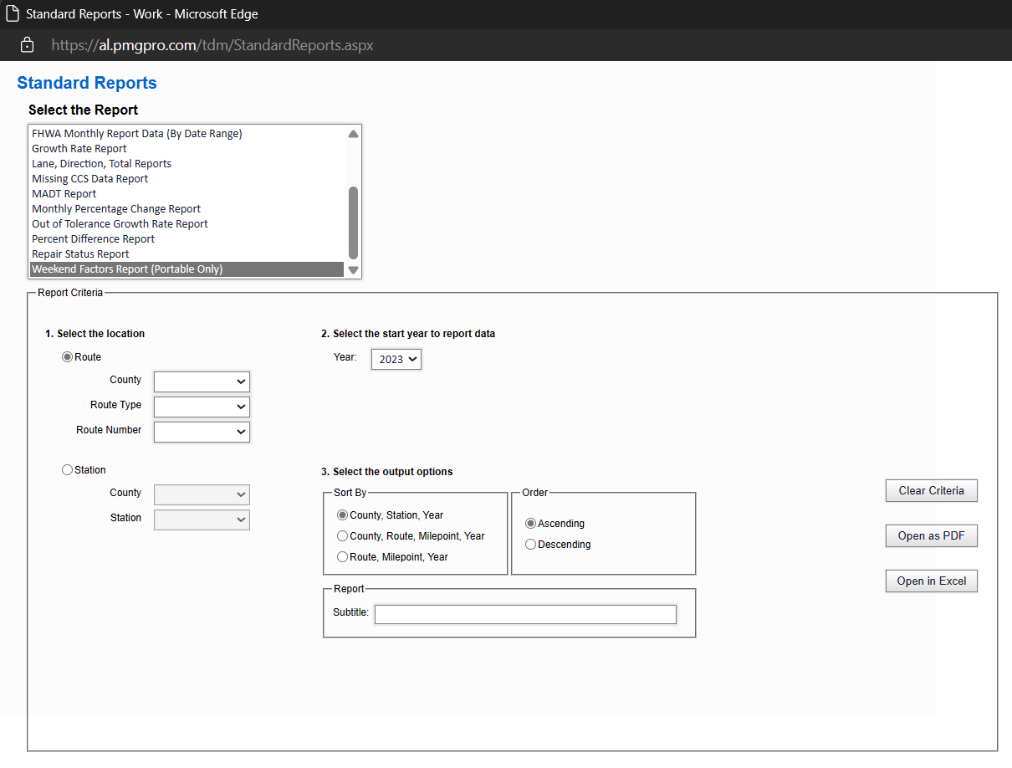Choose sort by County, Station, Year

(x=342, y=515)
